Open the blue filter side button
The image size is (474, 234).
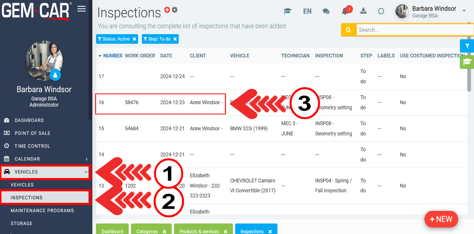click(467, 46)
